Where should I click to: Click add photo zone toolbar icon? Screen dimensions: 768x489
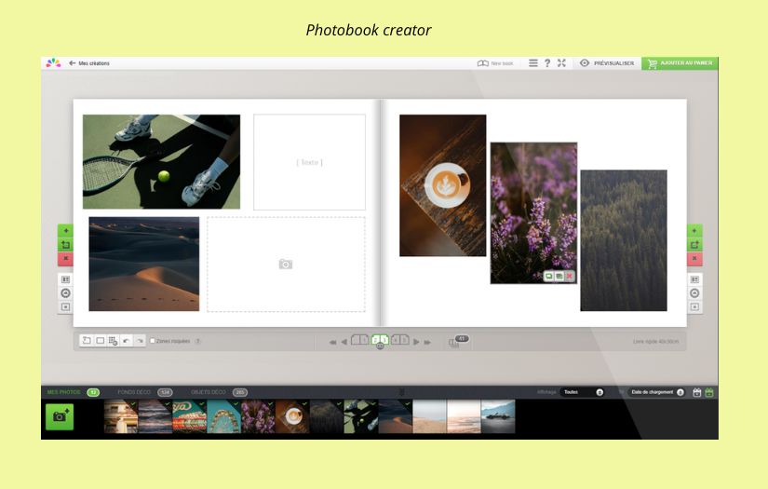pos(87,341)
